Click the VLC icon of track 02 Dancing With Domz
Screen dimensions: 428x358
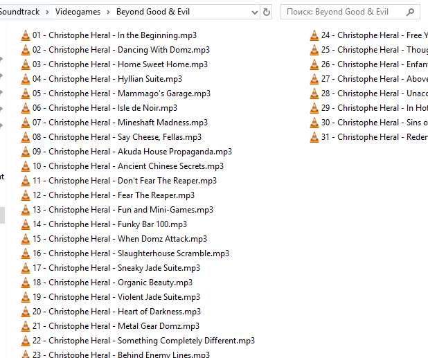click(26, 50)
